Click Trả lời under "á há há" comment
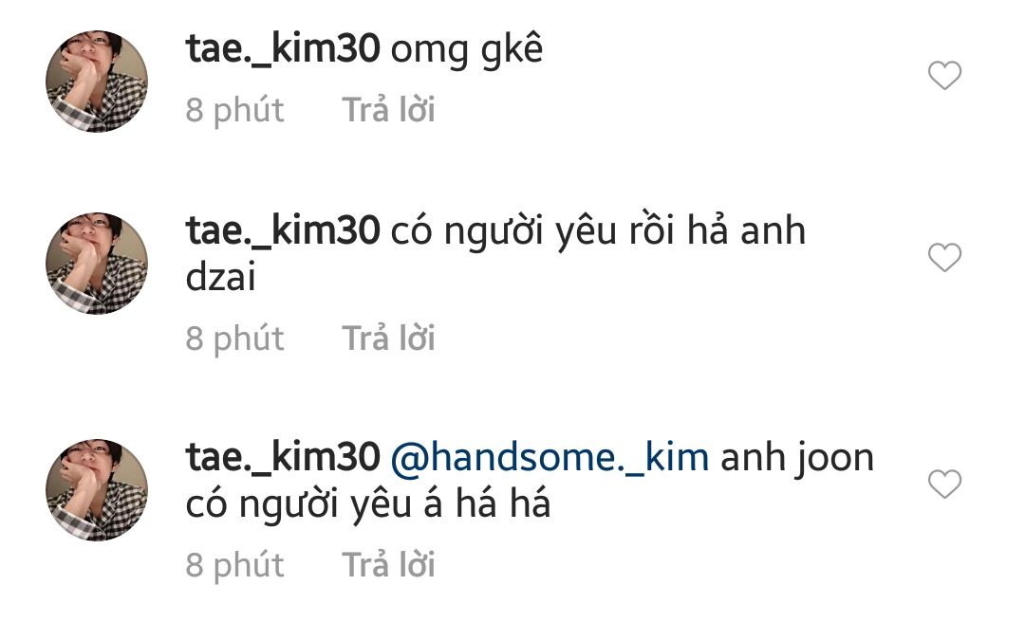 click(388, 565)
